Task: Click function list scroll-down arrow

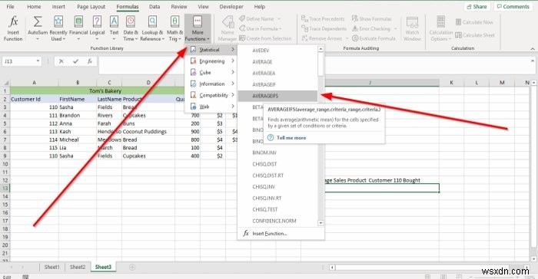Action: [x=320, y=223]
